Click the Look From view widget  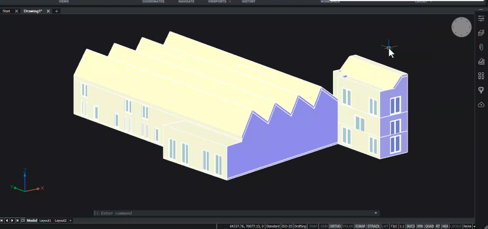click(461, 27)
